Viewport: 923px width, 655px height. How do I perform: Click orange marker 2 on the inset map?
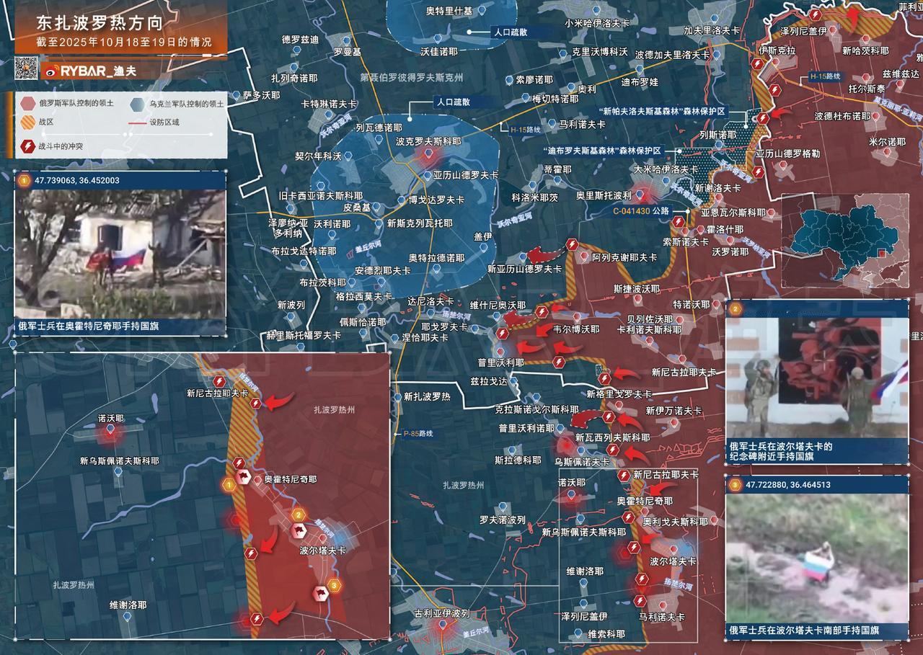[298, 514]
